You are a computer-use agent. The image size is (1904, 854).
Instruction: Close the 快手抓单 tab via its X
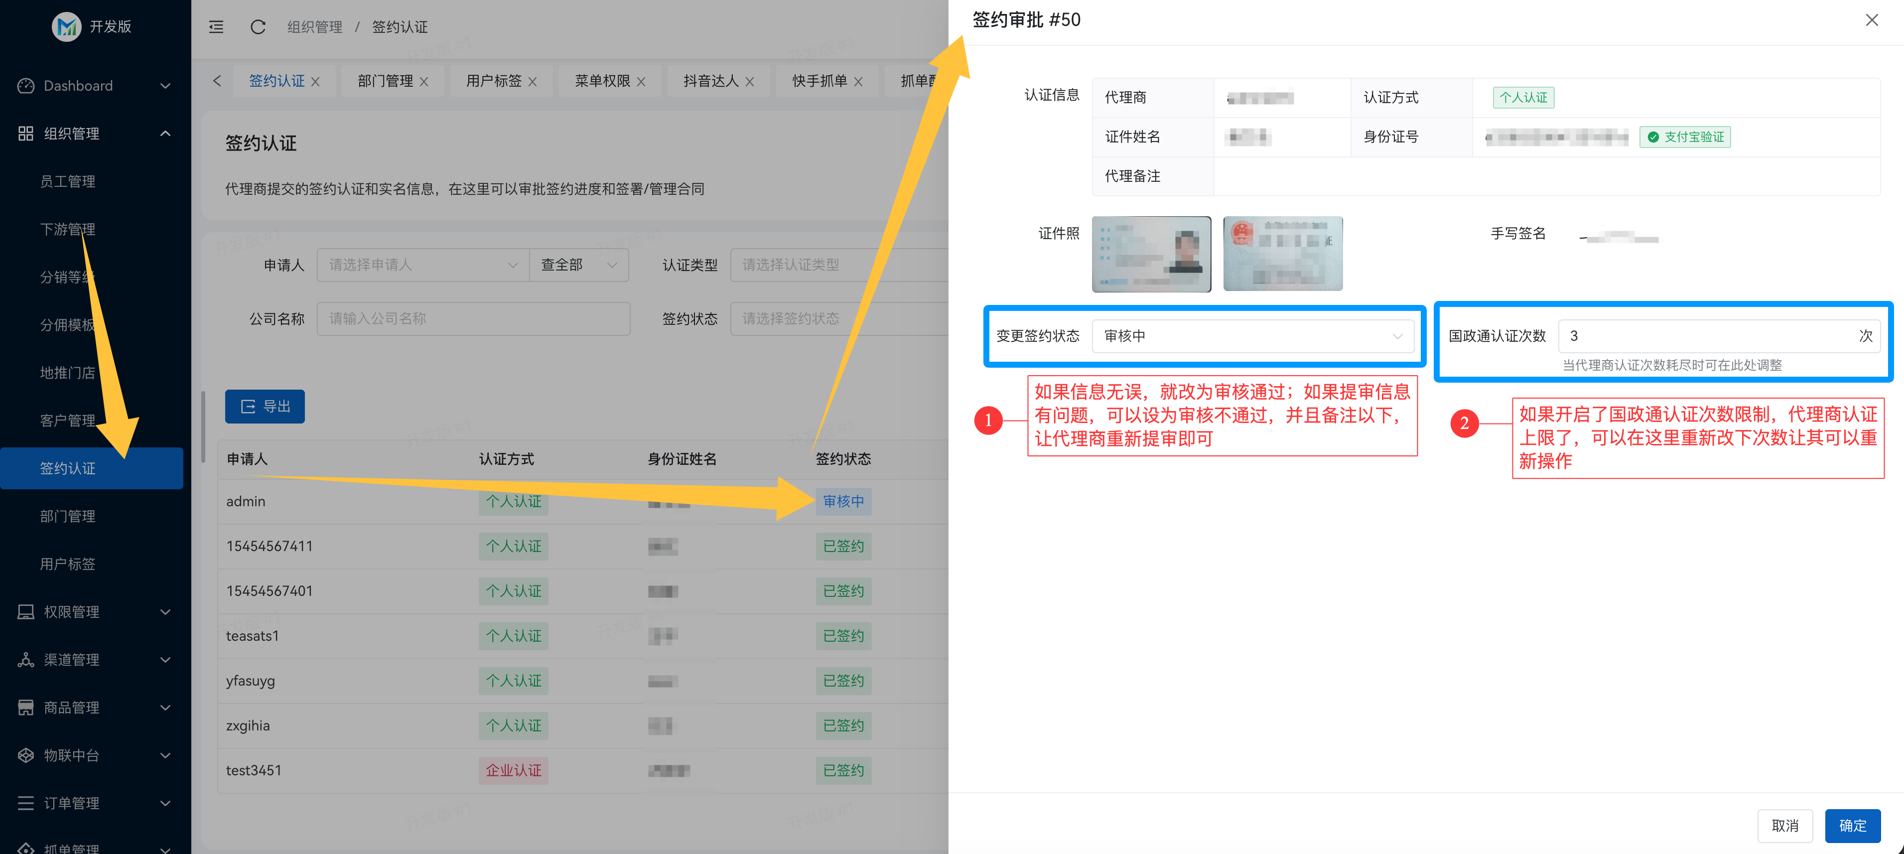tap(858, 82)
